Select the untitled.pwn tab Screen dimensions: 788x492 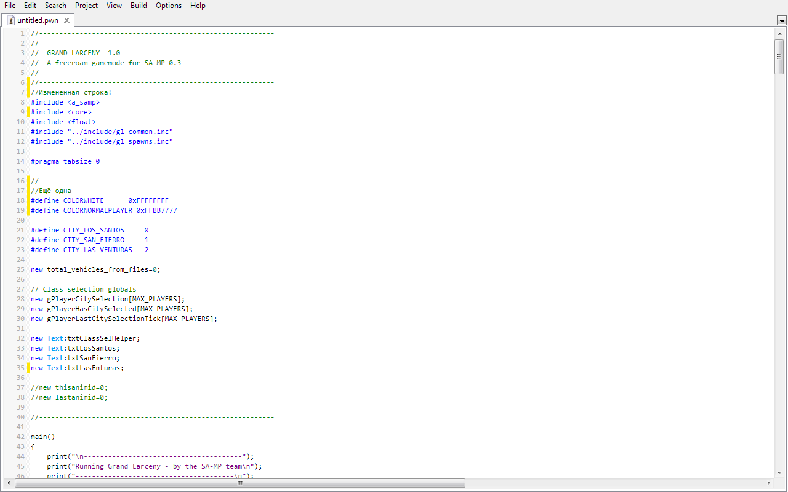(x=38, y=20)
